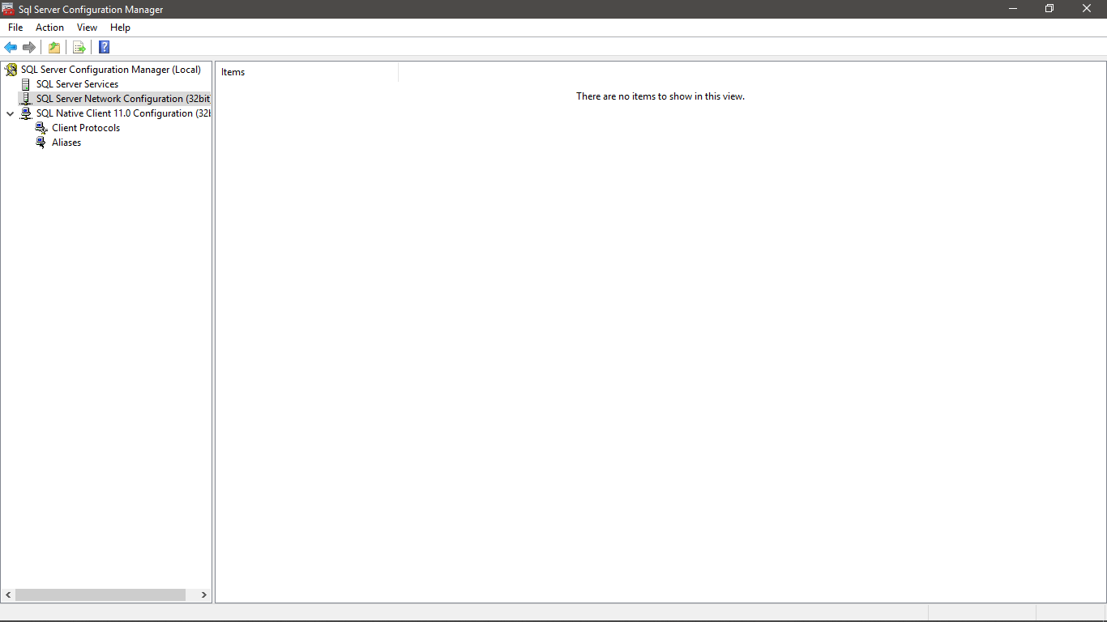1107x622 pixels.
Task: Open the Action menu
Action: point(49,28)
